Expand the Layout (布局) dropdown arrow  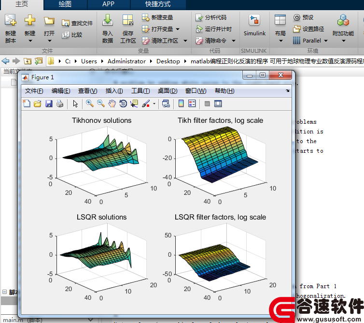click(x=280, y=41)
